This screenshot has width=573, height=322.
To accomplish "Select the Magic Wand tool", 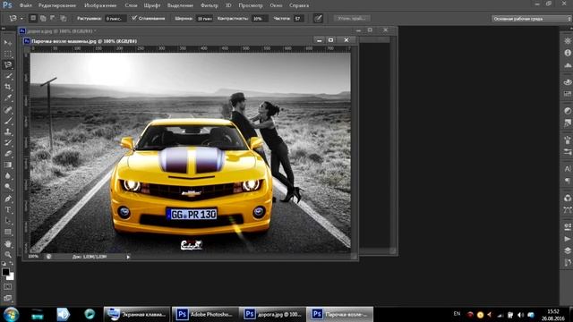I will tap(8, 76).
